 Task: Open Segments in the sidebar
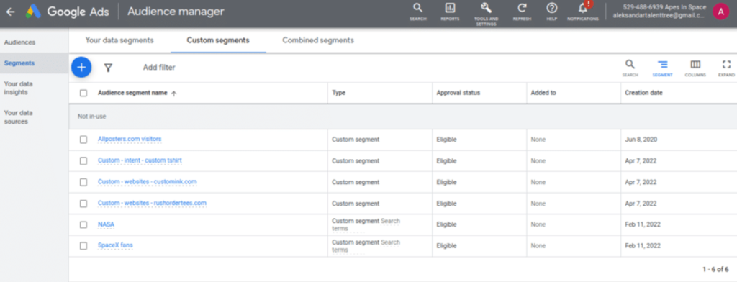pyautogui.click(x=19, y=63)
